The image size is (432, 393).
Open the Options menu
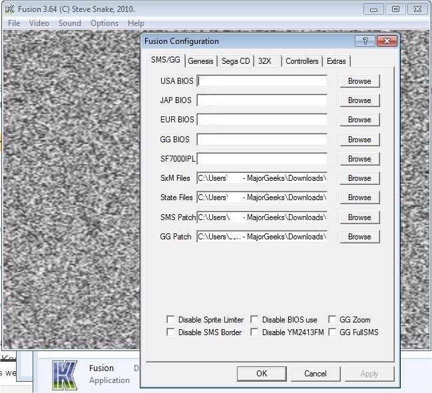click(105, 23)
